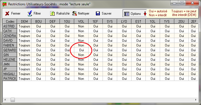The width and height of the screenshot is (201, 105).
Task: Click the Options panel icon
Action: tap(127, 14)
